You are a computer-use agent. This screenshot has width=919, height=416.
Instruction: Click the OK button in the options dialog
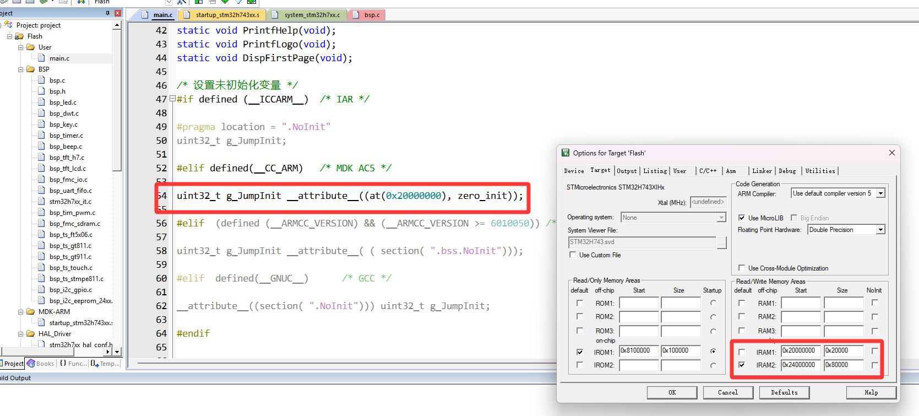click(x=672, y=392)
